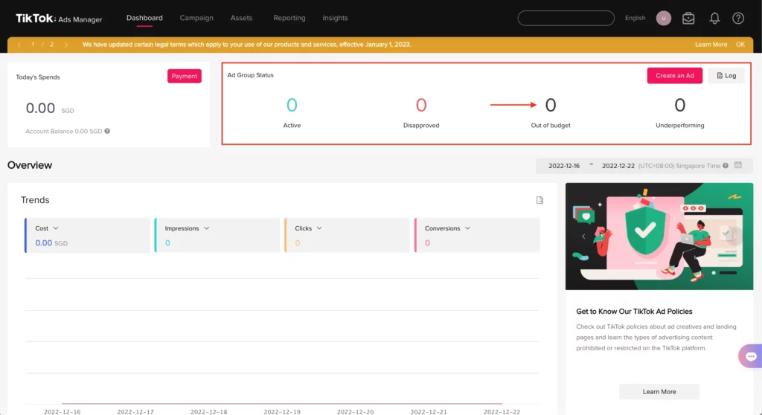Click the calendar icon beside date range
The height and width of the screenshot is (415, 762).
[738, 165]
